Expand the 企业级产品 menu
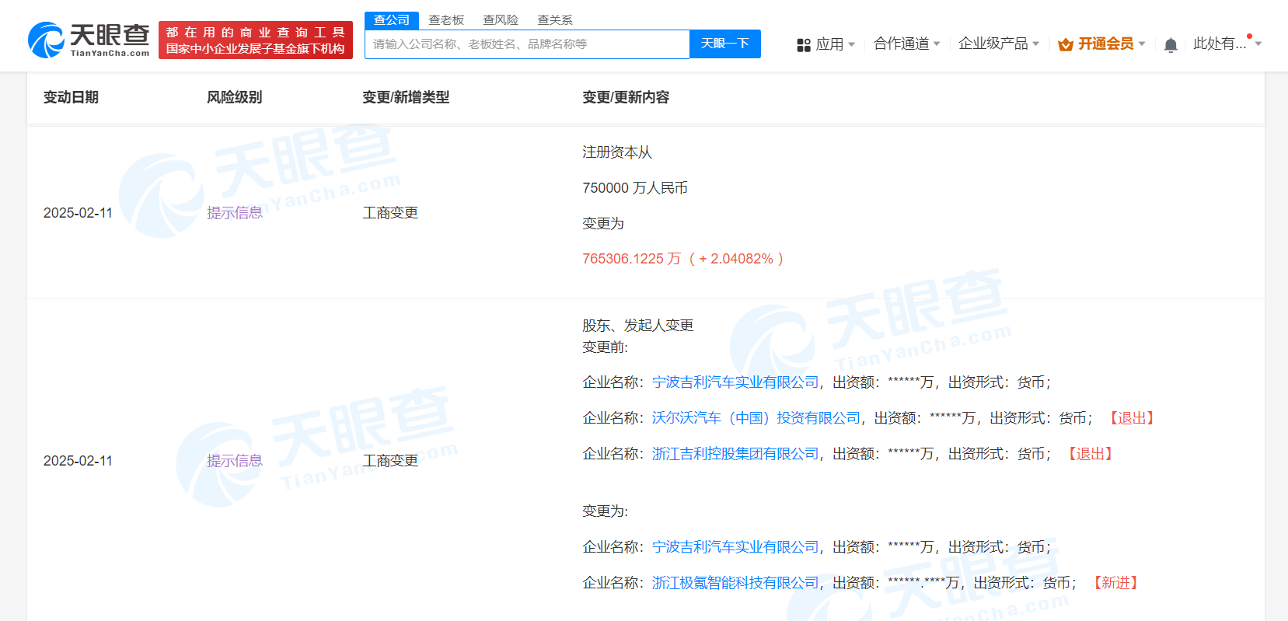The height and width of the screenshot is (621, 1288). pos(998,44)
